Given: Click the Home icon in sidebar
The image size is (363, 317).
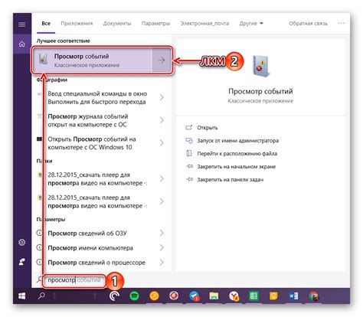Looking at the screenshot, I should (x=22, y=44).
